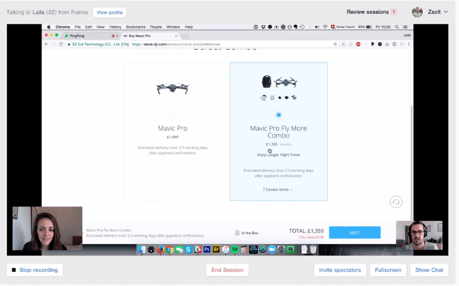Open the Wi-Fi menu bar icon
This screenshot has height=286, width=459.
pyautogui.click(x=325, y=27)
